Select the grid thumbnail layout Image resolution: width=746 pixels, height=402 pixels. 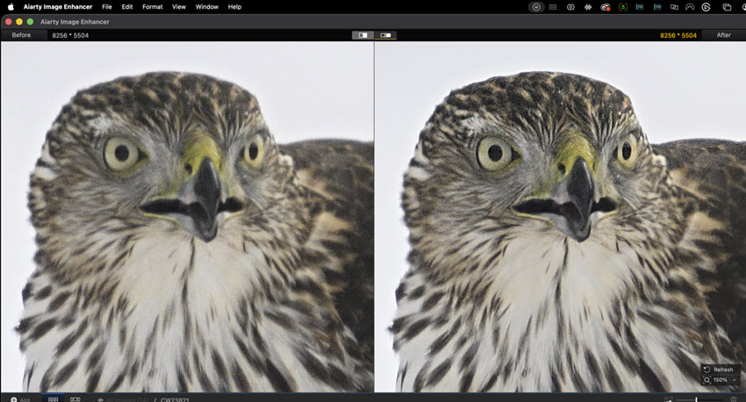[53, 399]
